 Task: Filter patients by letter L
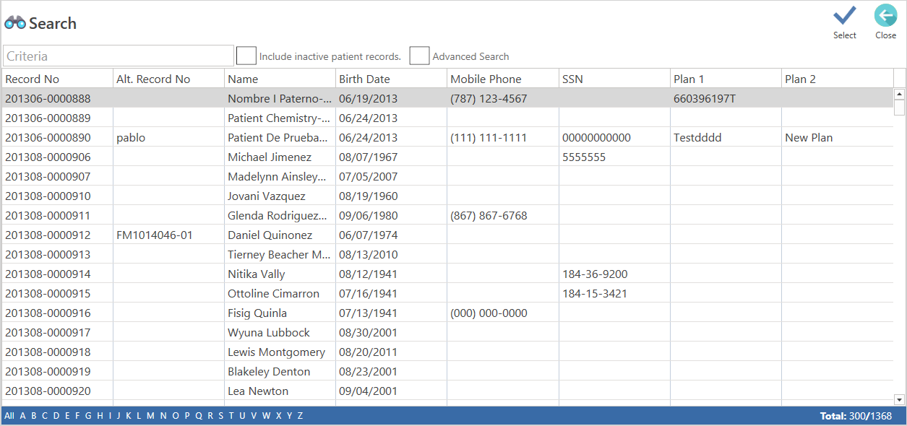(x=139, y=416)
